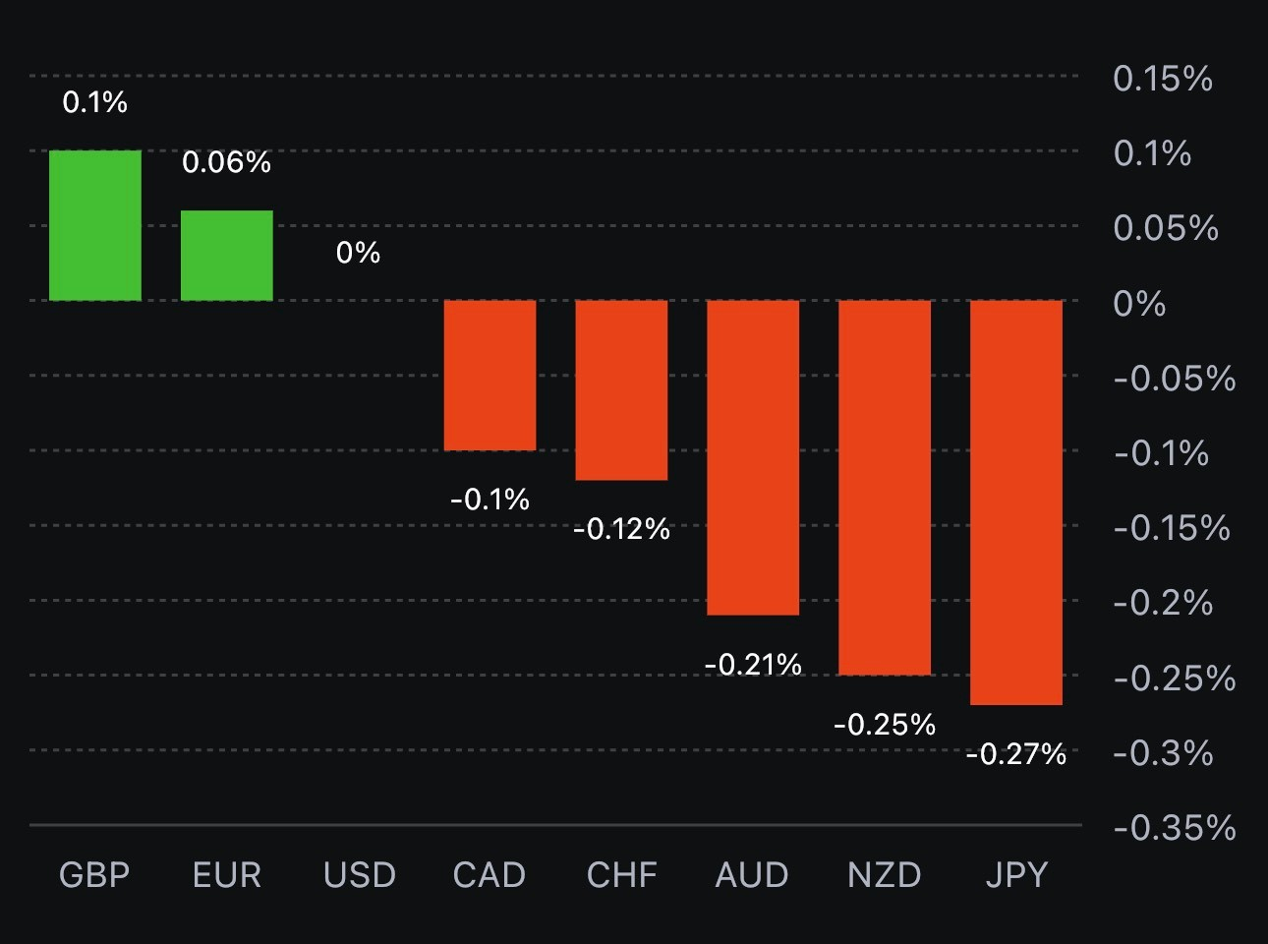Tap the NZD axis label
The height and width of the screenshot is (944, 1268).
point(885,875)
